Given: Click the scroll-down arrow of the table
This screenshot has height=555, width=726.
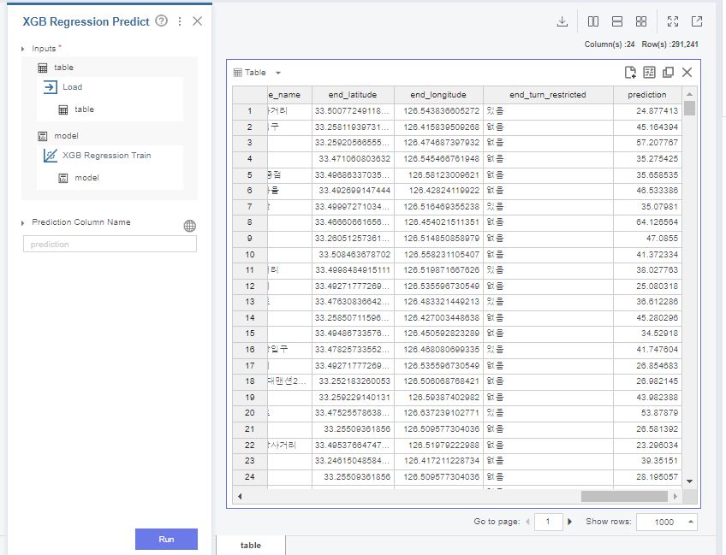Looking at the screenshot, I should pyautogui.click(x=689, y=481).
